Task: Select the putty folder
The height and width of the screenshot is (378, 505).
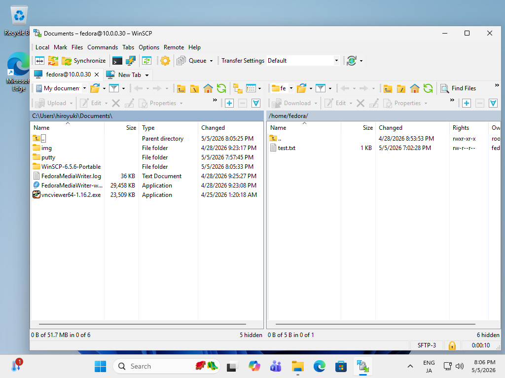Action: 48,157
